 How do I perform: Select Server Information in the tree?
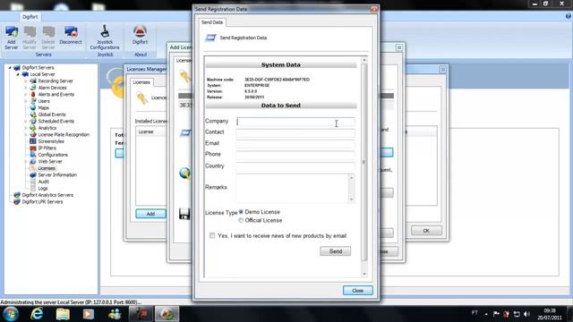pyautogui.click(x=57, y=175)
